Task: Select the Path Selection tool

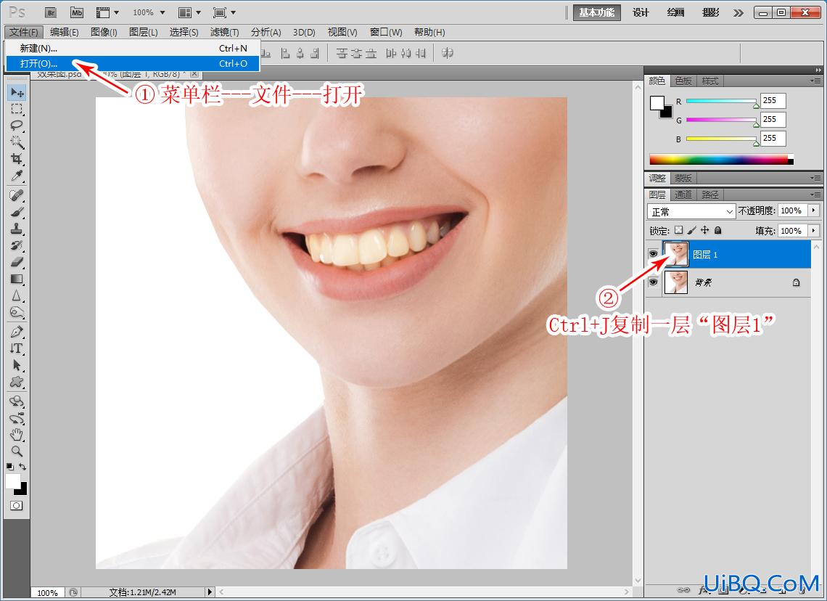Action: click(17, 365)
